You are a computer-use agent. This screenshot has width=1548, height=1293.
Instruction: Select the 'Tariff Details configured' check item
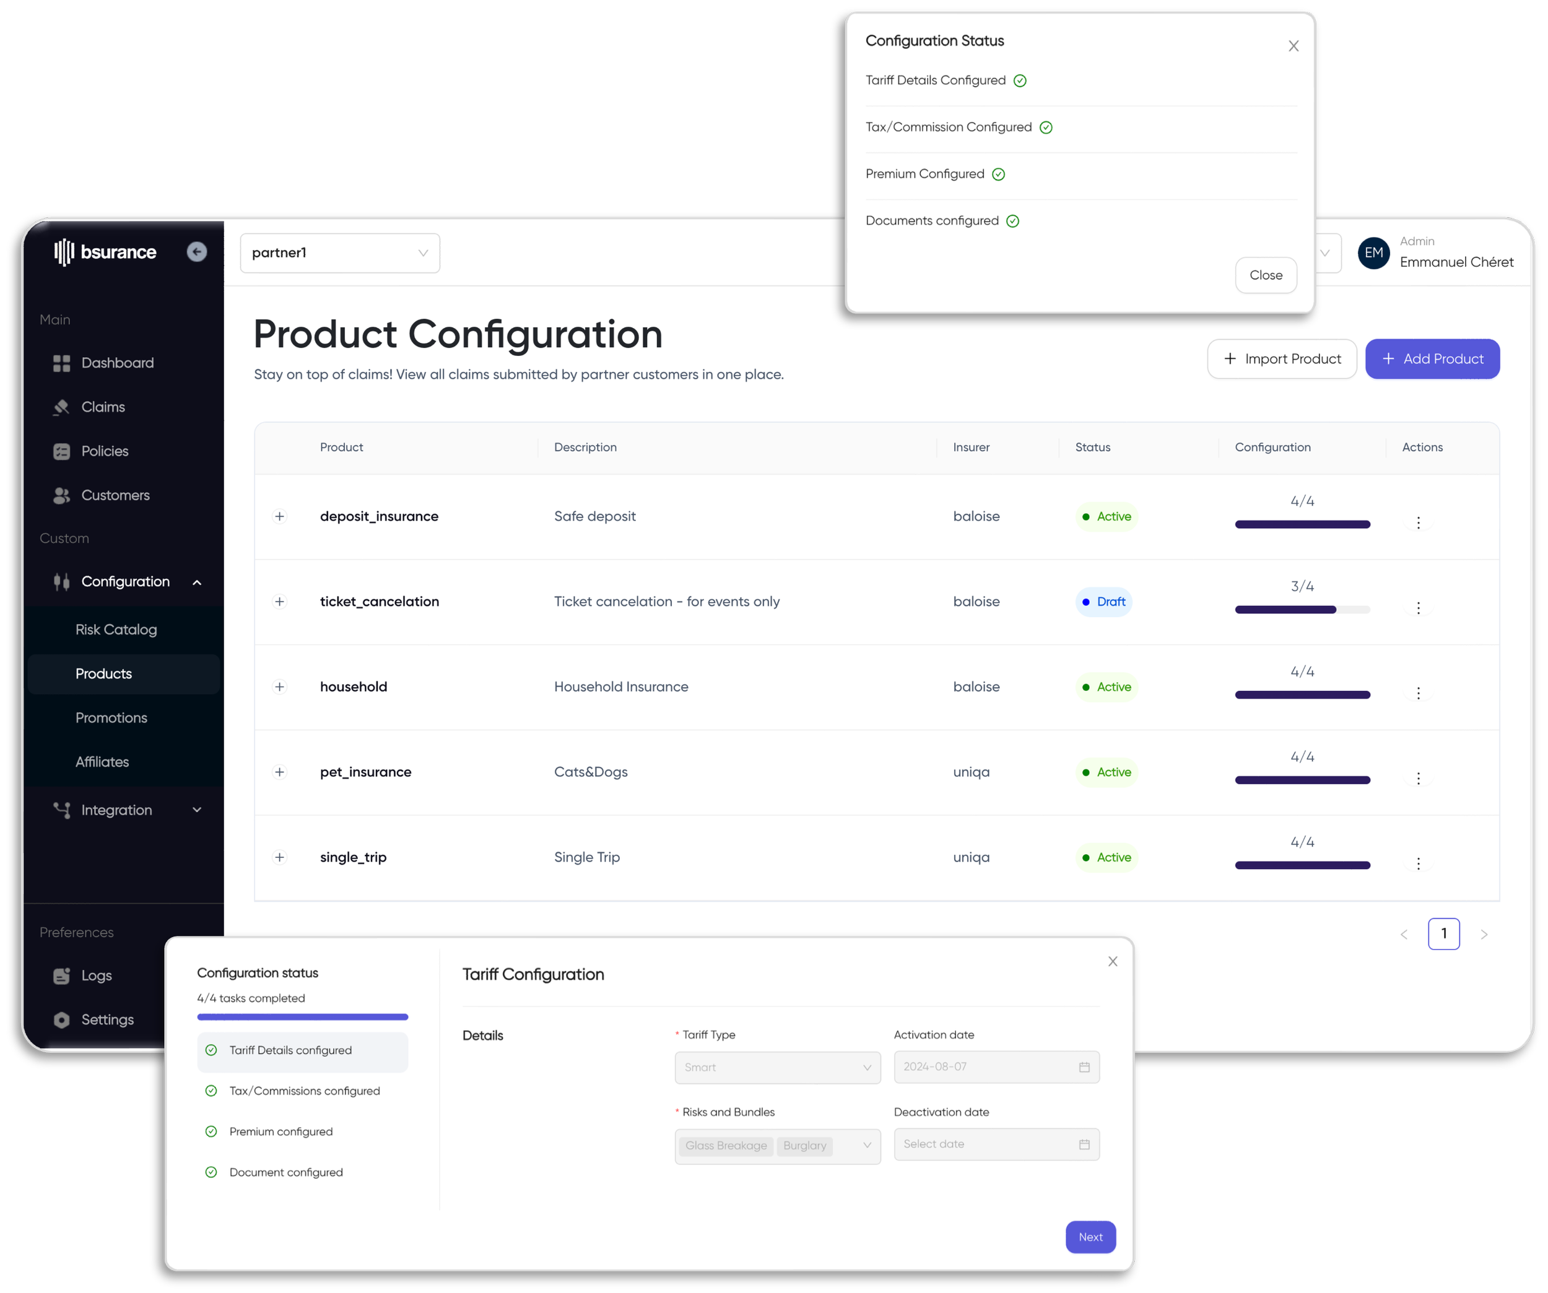click(290, 1050)
